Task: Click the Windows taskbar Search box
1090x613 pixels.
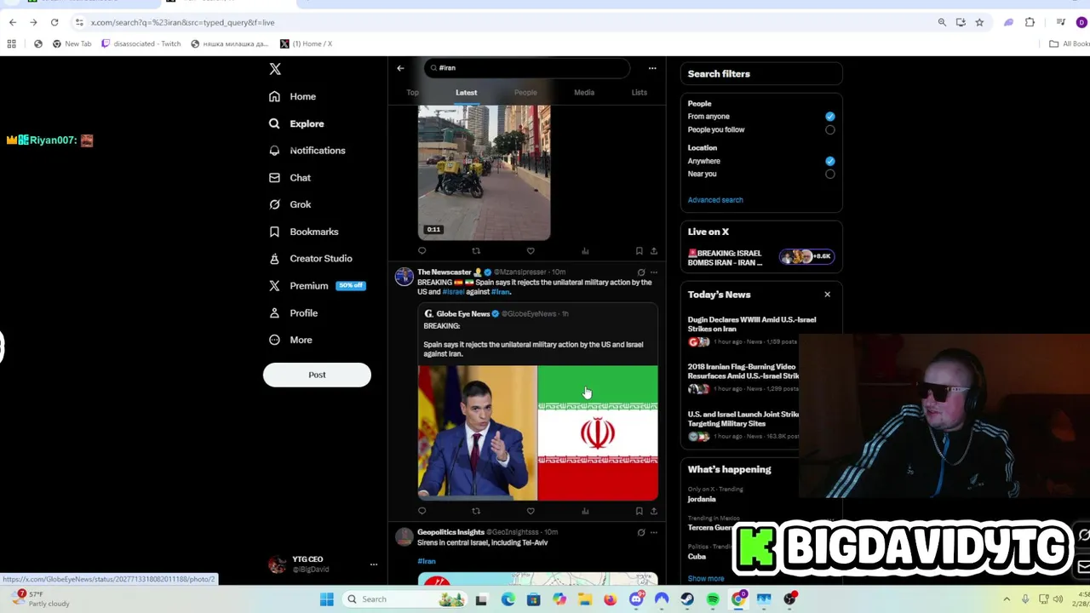Action: tap(404, 599)
